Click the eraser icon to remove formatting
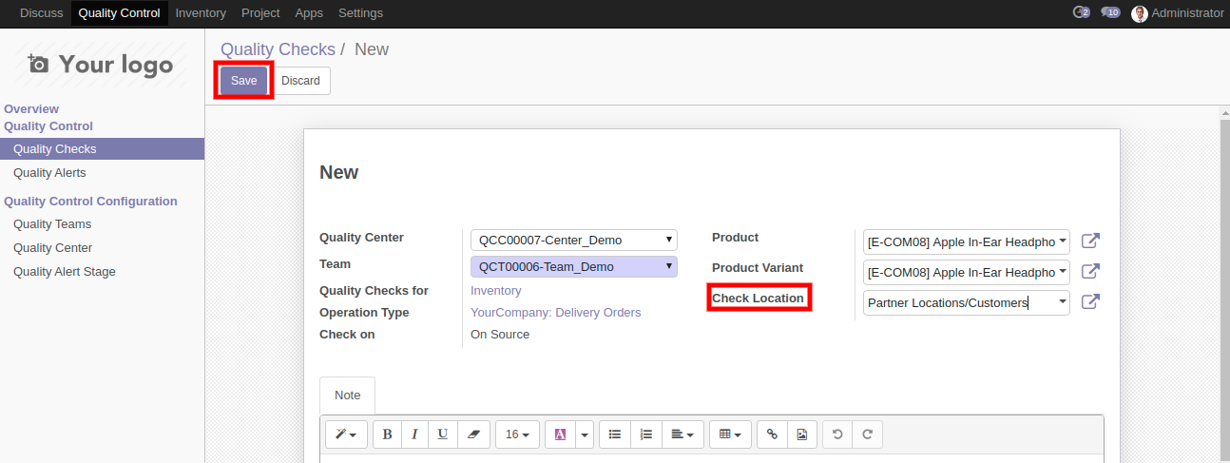Image resolution: width=1230 pixels, height=463 pixels. 473,434
